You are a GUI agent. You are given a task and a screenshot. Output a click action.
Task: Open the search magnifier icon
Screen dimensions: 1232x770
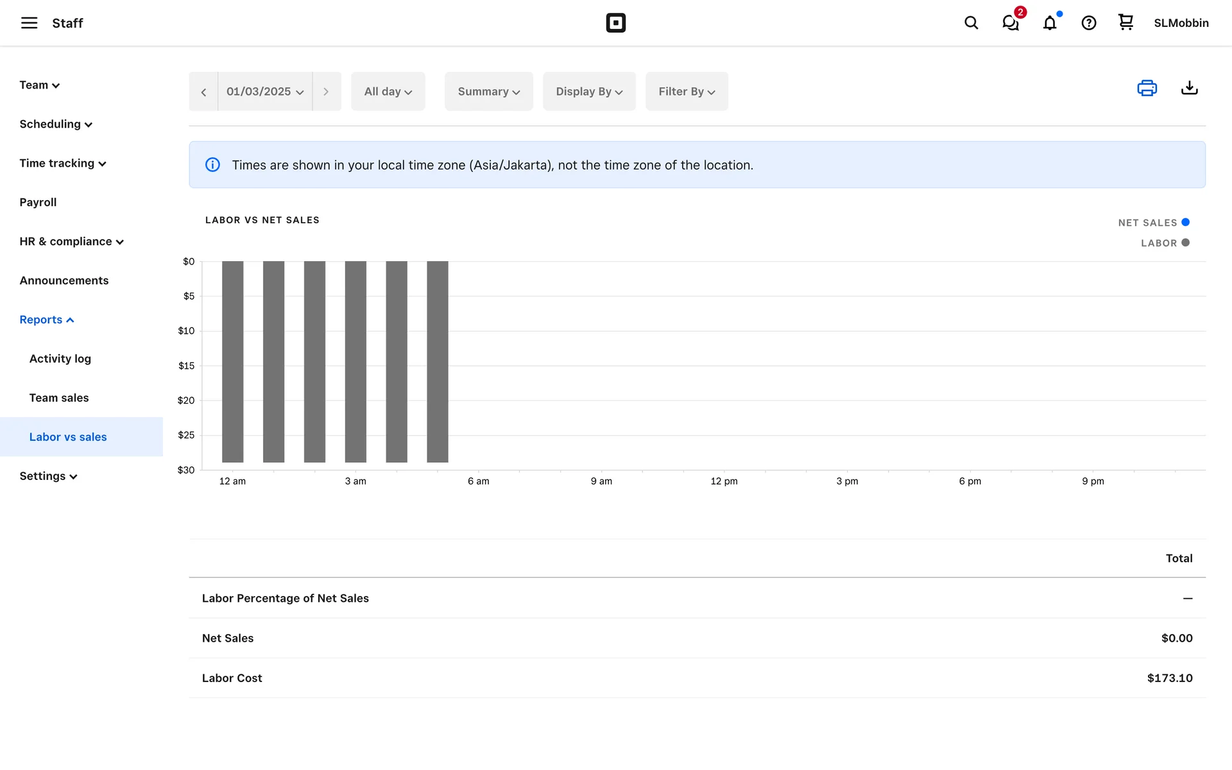[x=971, y=23]
